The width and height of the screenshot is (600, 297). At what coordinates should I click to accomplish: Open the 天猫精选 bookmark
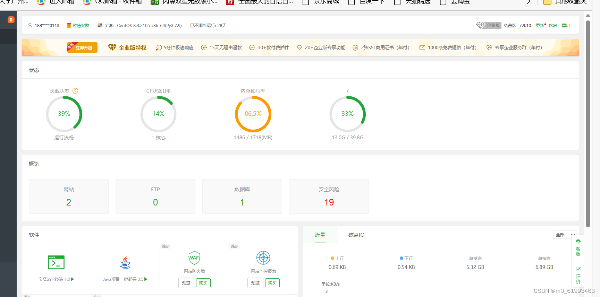pyautogui.click(x=413, y=2)
